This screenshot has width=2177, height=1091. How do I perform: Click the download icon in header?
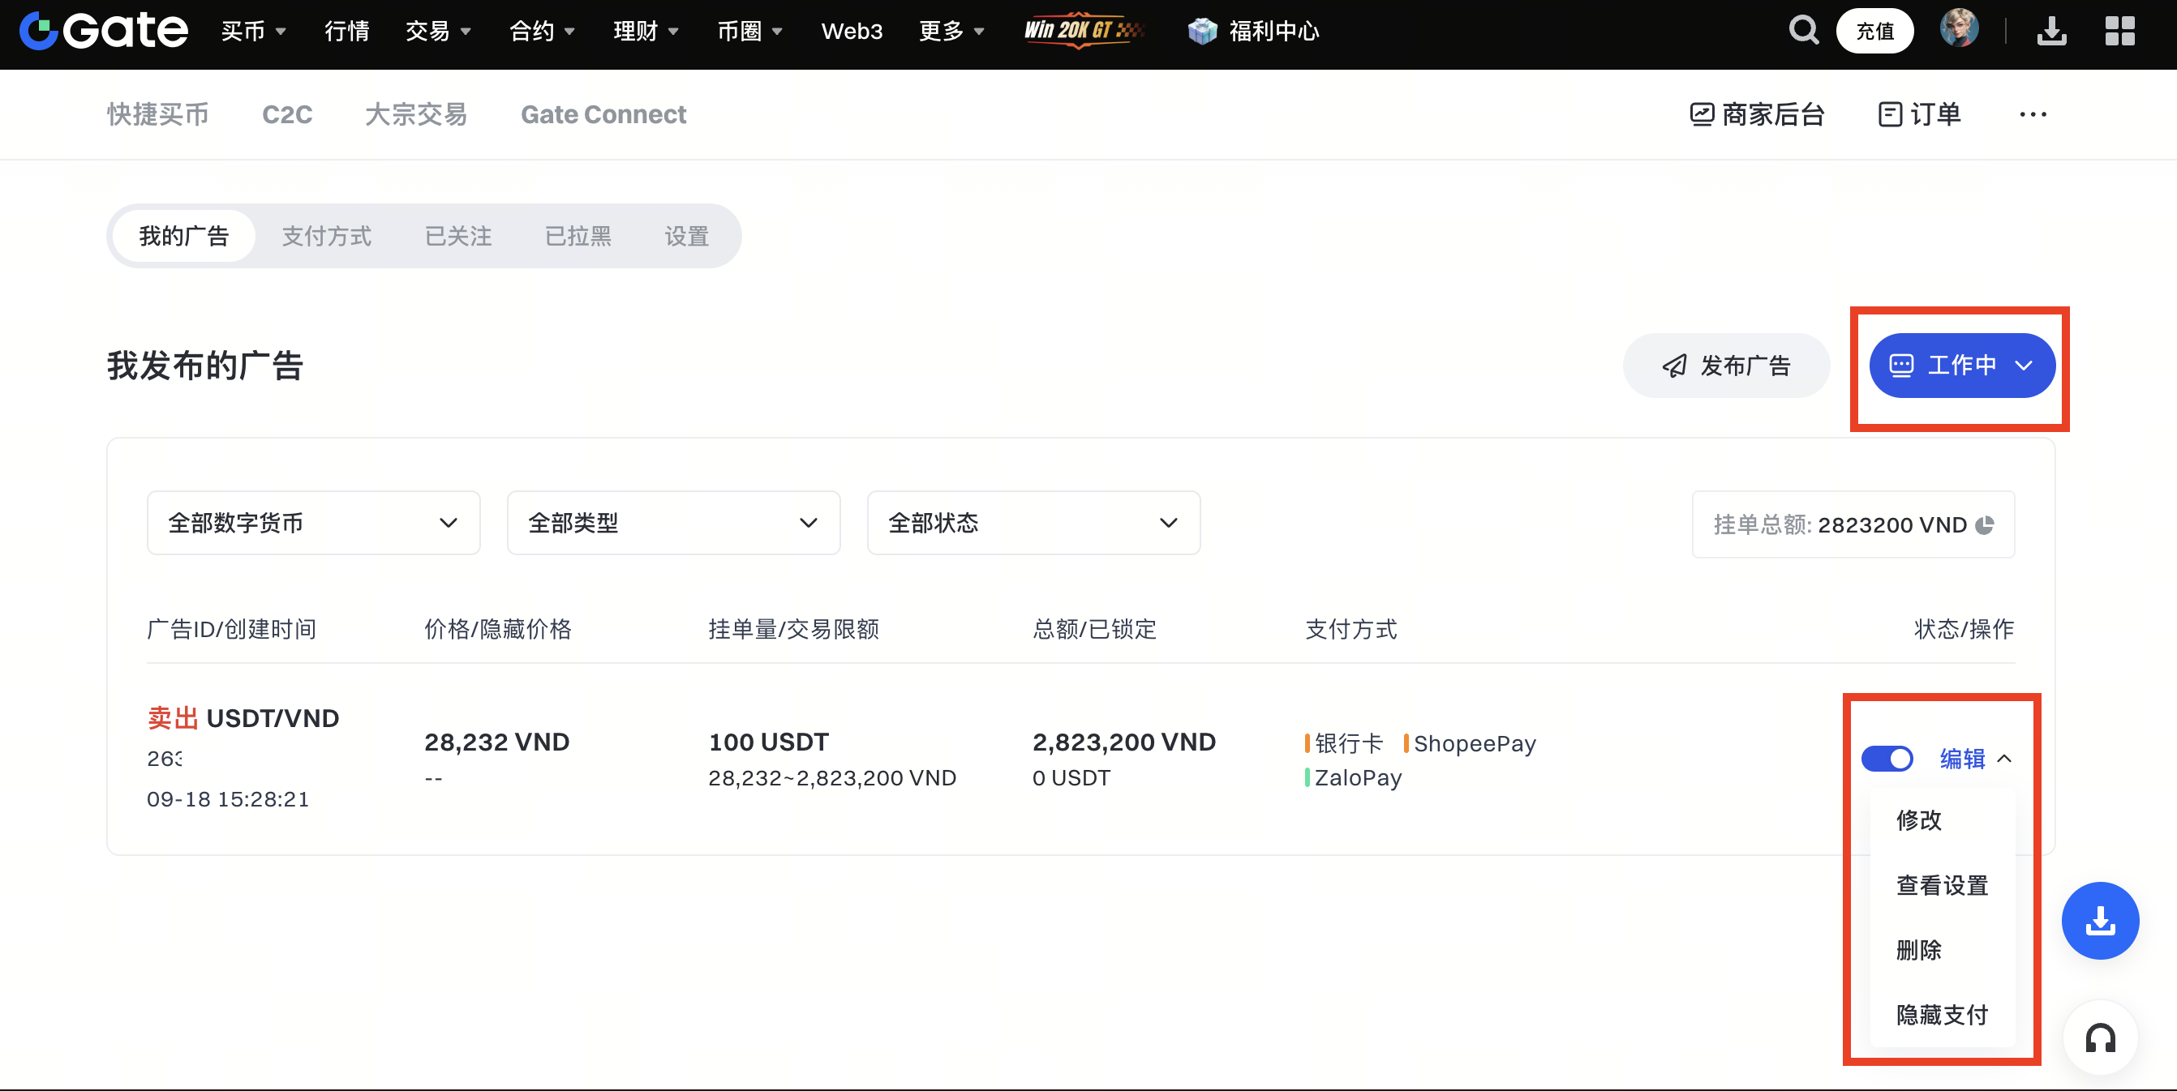pyautogui.click(x=2051, y=32)
